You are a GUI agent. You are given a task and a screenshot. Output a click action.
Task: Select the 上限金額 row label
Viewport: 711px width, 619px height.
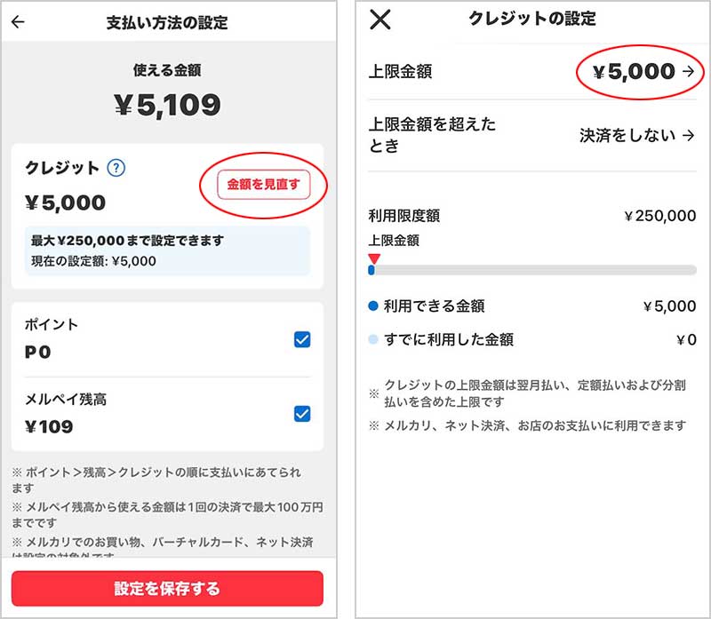point(401,72)
